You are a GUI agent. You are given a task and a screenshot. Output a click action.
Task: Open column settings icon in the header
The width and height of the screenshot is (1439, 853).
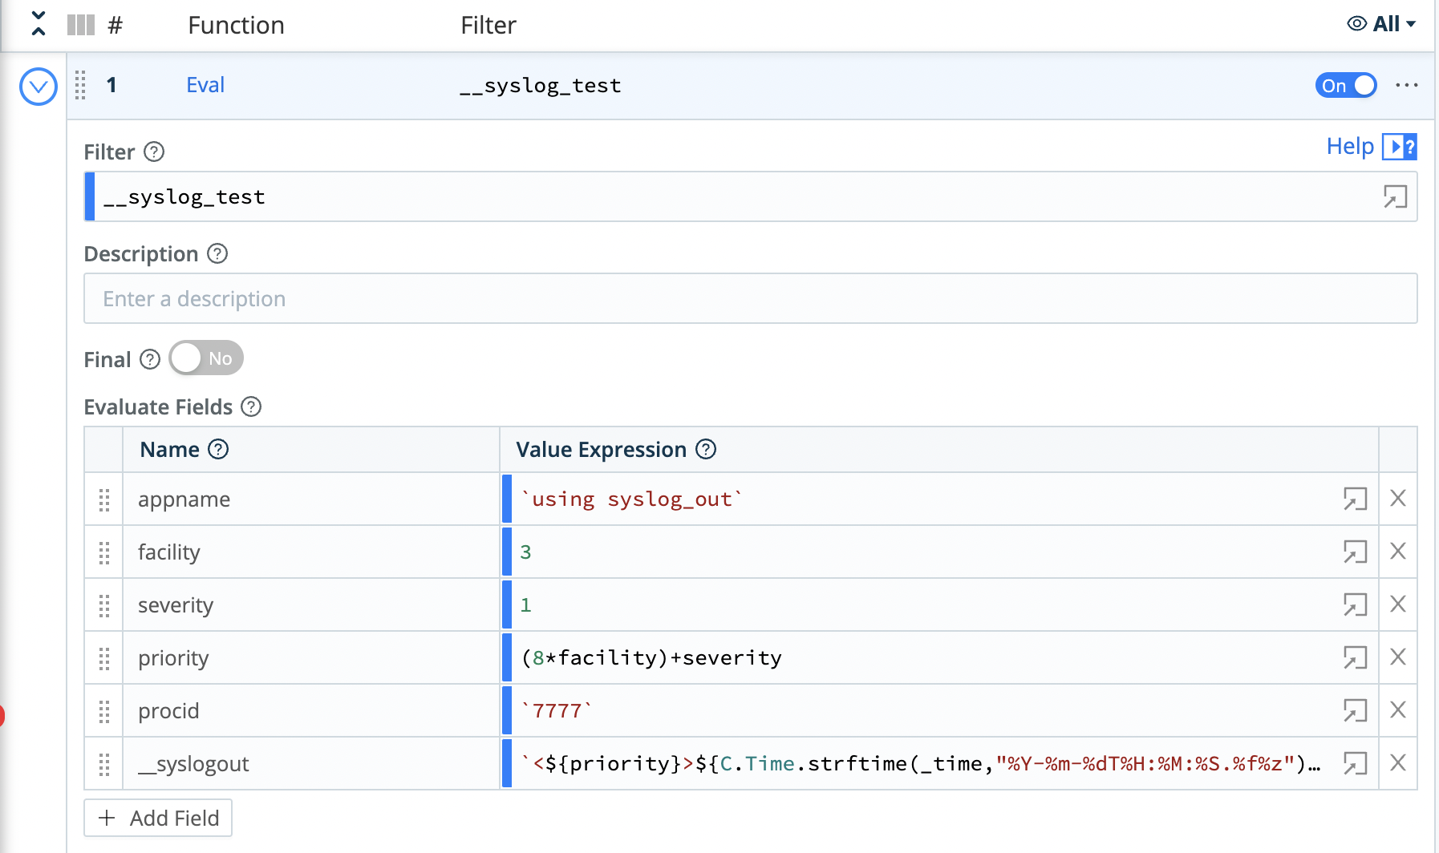pyautogui.click(x=80, y=25)
